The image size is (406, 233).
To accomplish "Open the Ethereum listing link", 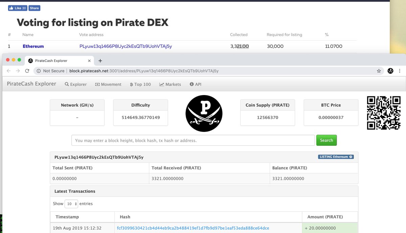I will (x=33, y=46).
